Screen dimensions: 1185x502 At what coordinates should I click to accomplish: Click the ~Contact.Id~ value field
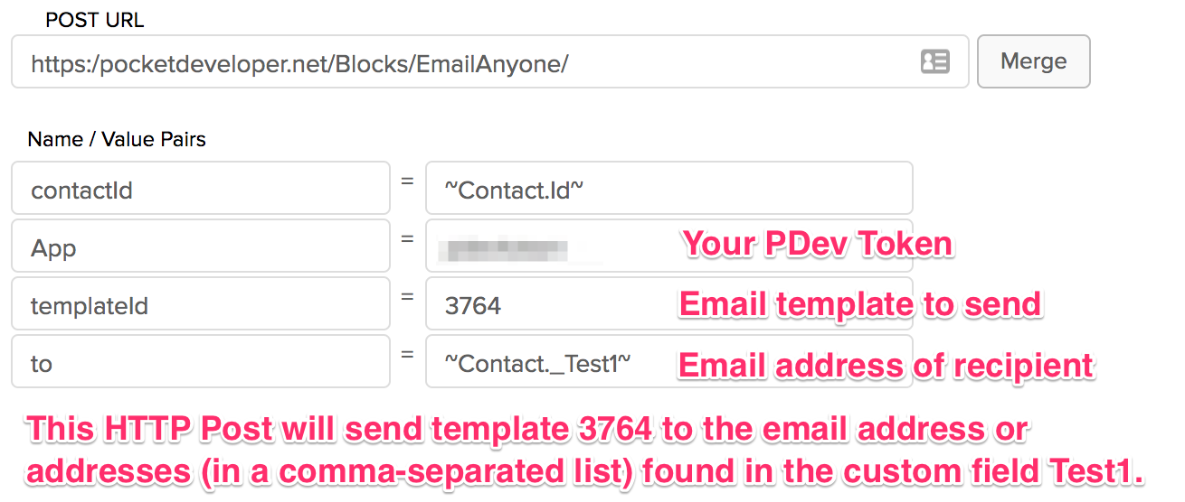(x=668, y=188)
